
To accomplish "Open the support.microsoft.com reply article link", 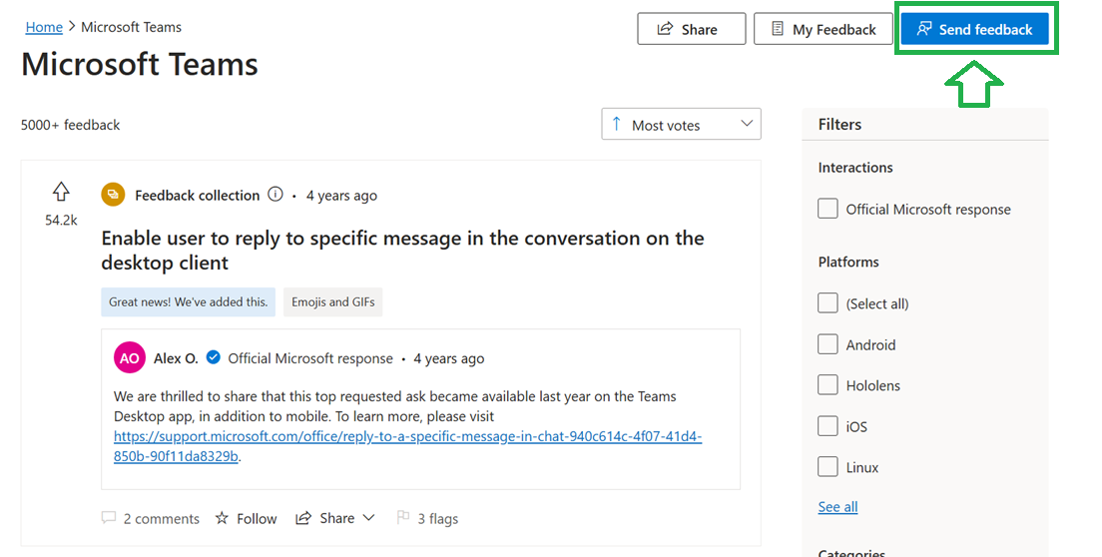I will pyautogui.click(x=407, y=446).
